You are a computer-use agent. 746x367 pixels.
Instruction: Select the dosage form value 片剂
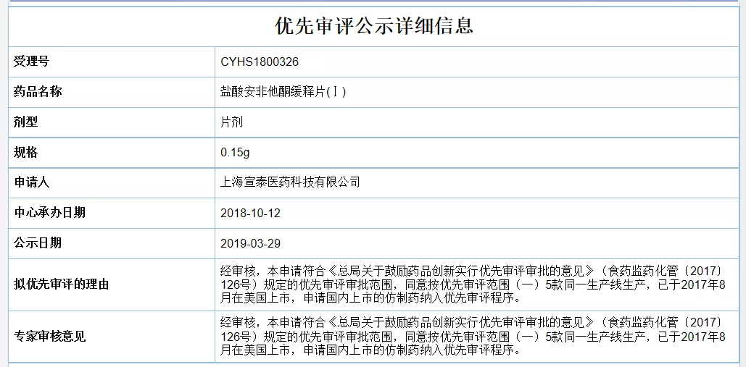(232, 122)
